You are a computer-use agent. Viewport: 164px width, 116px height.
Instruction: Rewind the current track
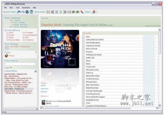[x=52, y=12]
